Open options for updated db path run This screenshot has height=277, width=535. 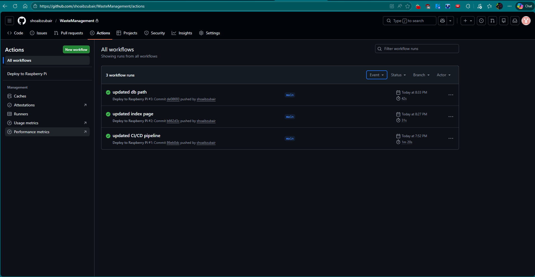pos(451,95)
